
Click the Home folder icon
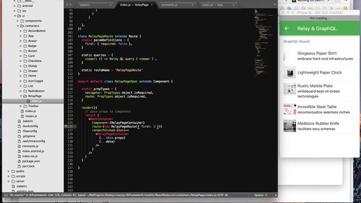[x=25, y=76]
